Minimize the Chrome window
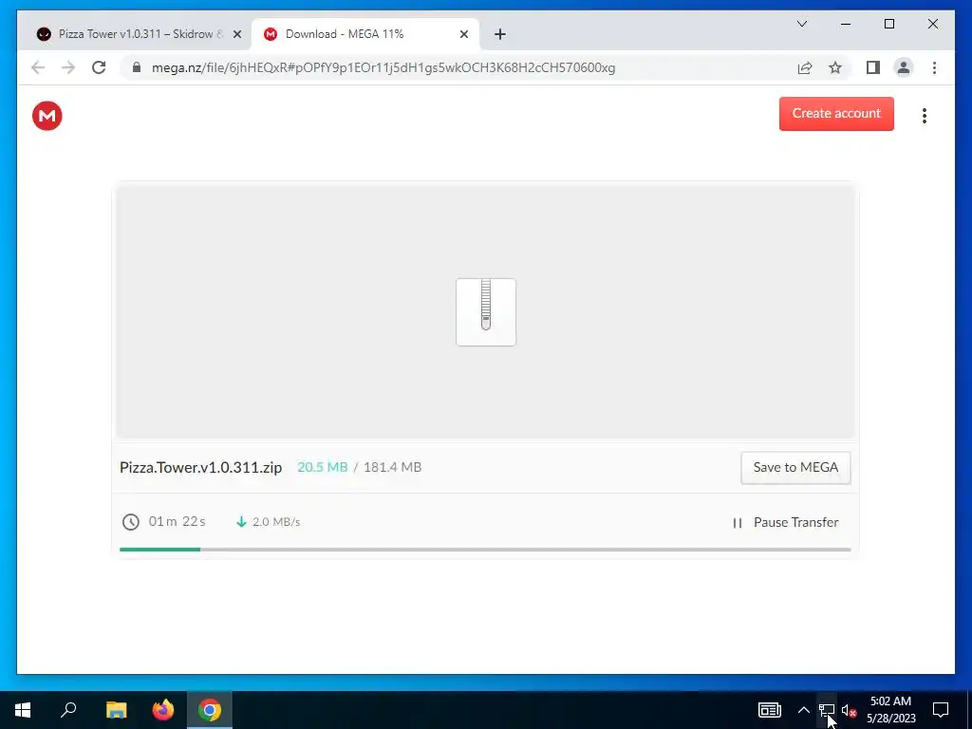 [x=846, y=24]
